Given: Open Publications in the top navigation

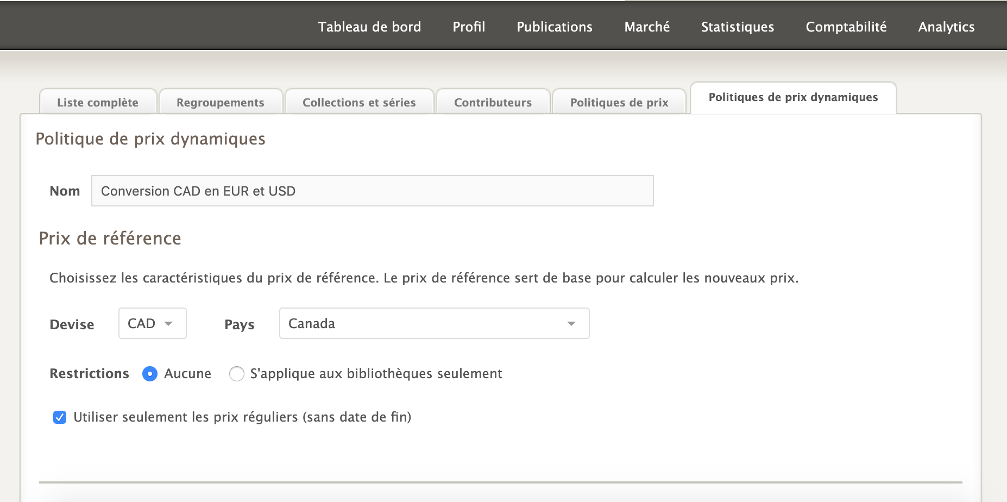Looking at the screenshot, I should click(x=555, y=27).
